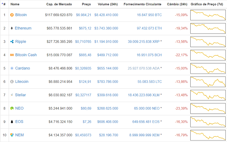Image resolution: width=227 pixels, height=142 pixels.
Task: Click the Bitcoin coin logo icon
Action: click(12, 15)
